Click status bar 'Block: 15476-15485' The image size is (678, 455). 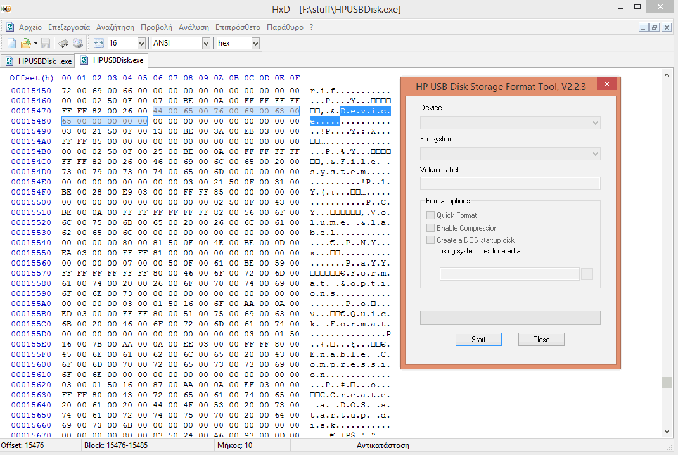(116, 445)
